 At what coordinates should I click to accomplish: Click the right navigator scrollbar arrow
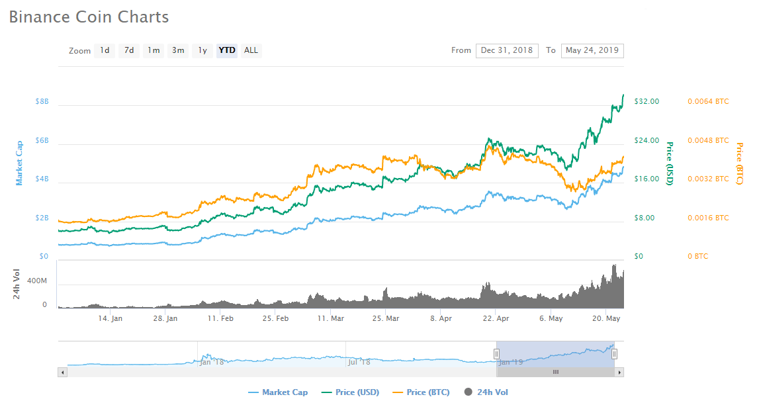coord(619,372)
